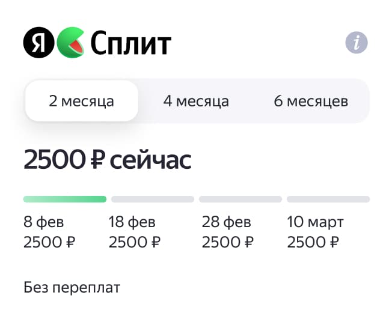Click the 2500 ₽ amount under 10 март
This screenshot has width=392, height=322.
point(313,243)
